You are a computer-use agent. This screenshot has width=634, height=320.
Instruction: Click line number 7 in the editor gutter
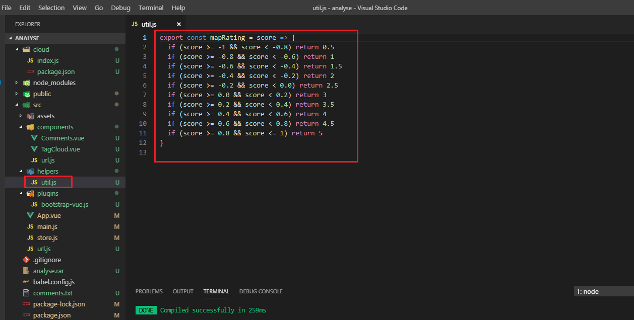pos(145,95)
